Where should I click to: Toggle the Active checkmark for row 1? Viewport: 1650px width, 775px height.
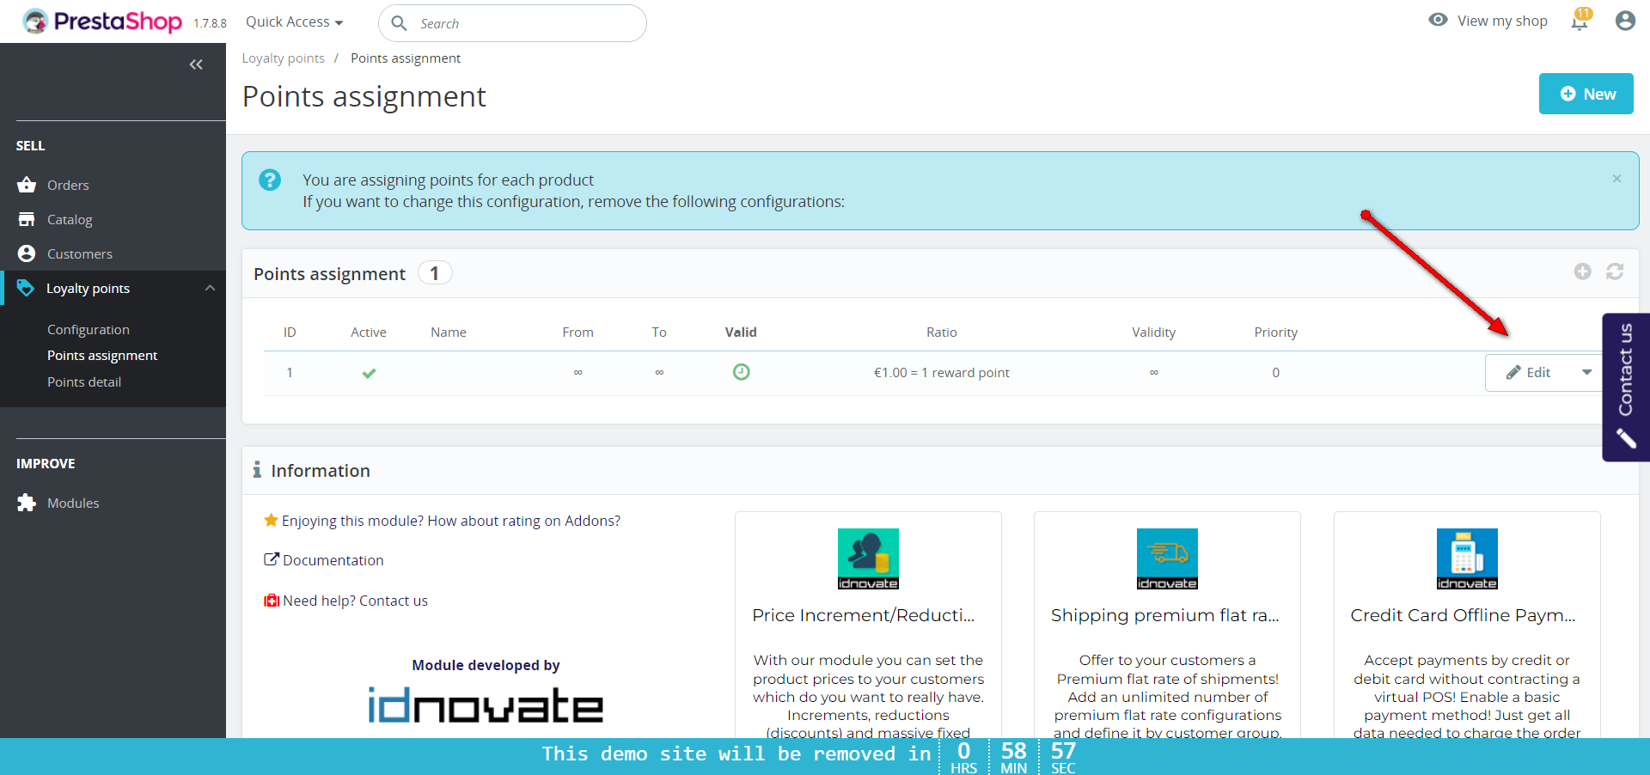tap(369, 373)
